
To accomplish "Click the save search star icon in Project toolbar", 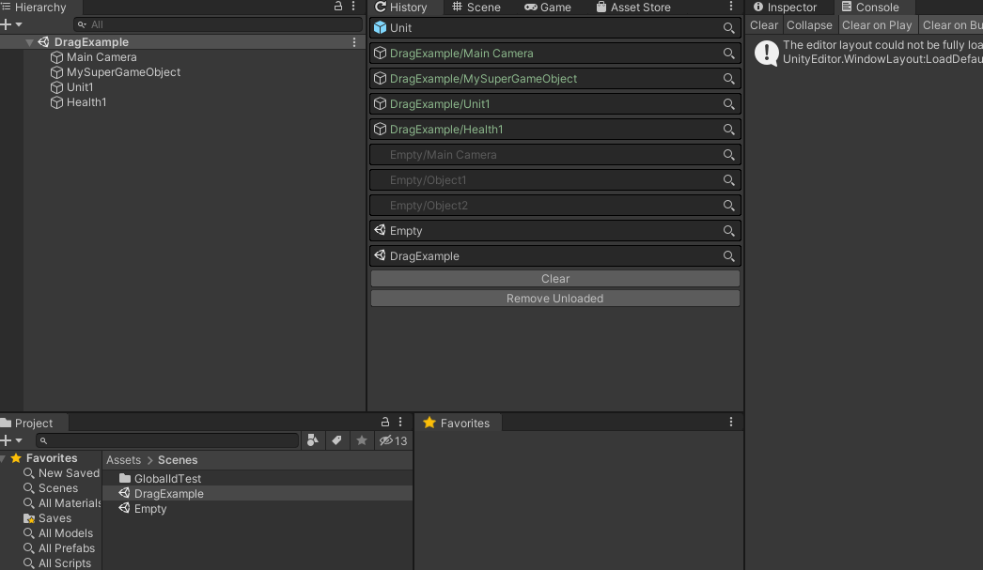I will [x=362, y=440].
